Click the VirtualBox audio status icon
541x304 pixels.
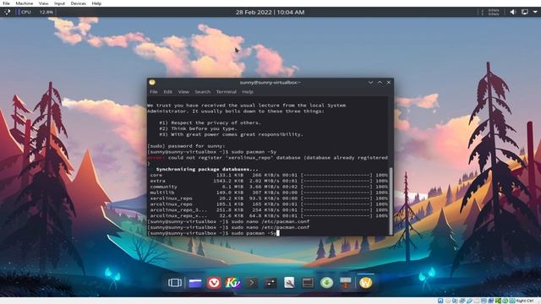tap(455, 301)
